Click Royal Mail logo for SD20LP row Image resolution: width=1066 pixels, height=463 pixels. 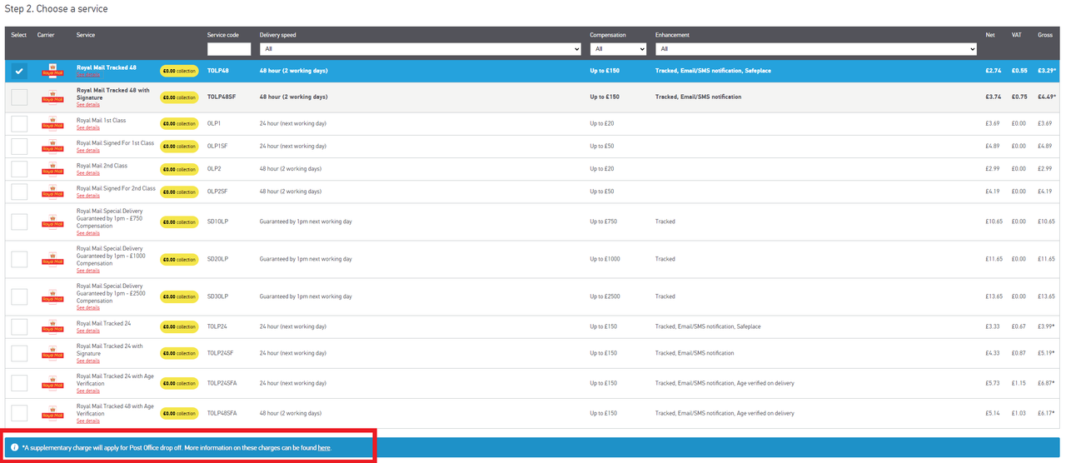coord(52,259)
